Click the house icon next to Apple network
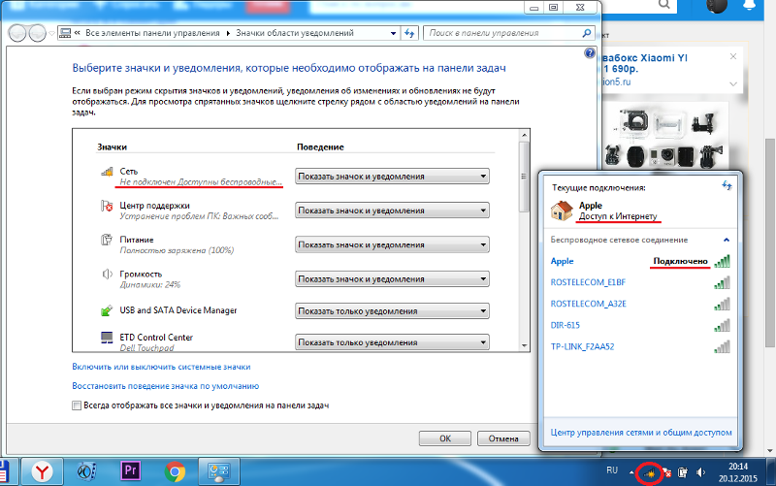The image size is (776, 486). tap(562, 211)
